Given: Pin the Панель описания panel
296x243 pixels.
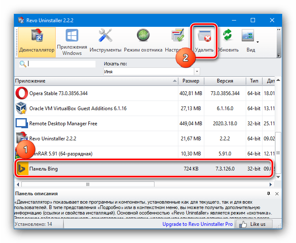Looking at the screenshot, I should click(268, 194).
